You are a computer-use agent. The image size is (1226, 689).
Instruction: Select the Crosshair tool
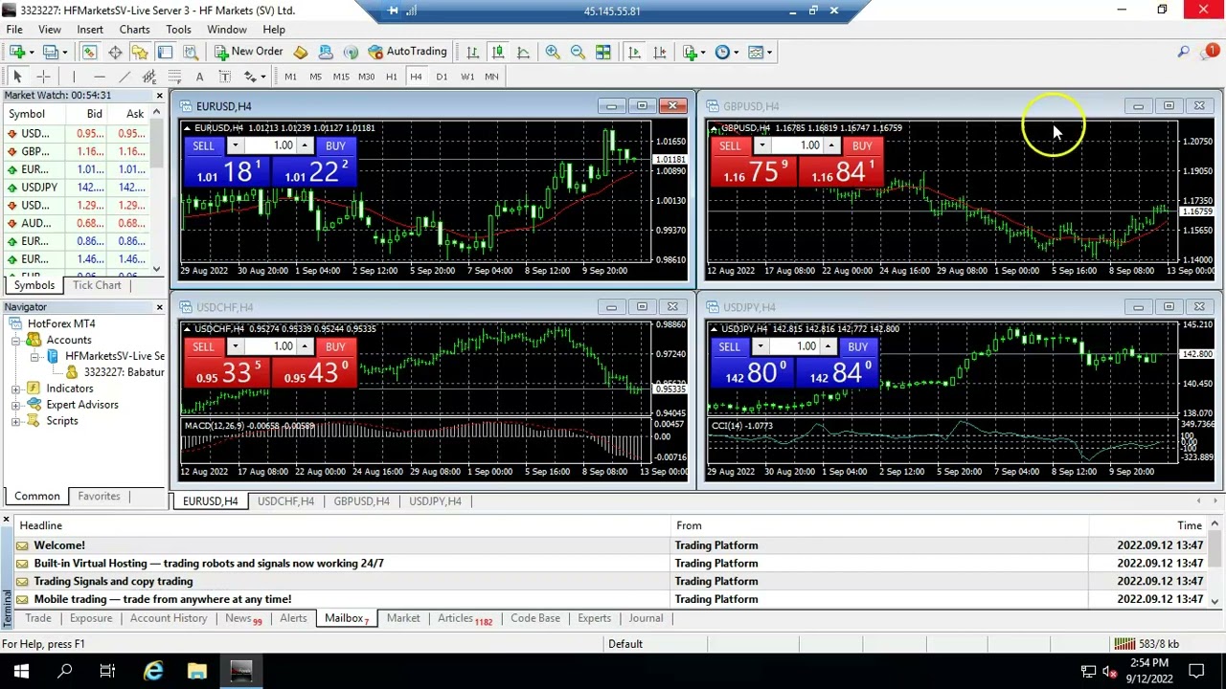pyautogui.click(x=43, y=77)
